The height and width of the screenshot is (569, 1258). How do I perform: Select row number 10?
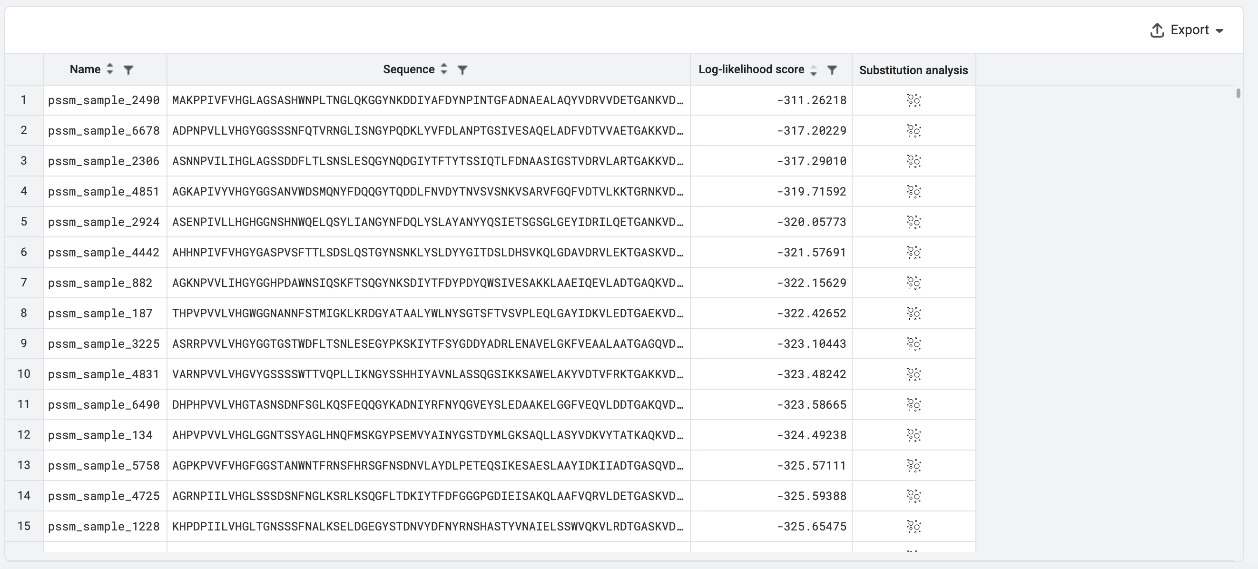[x=24, y=373]
